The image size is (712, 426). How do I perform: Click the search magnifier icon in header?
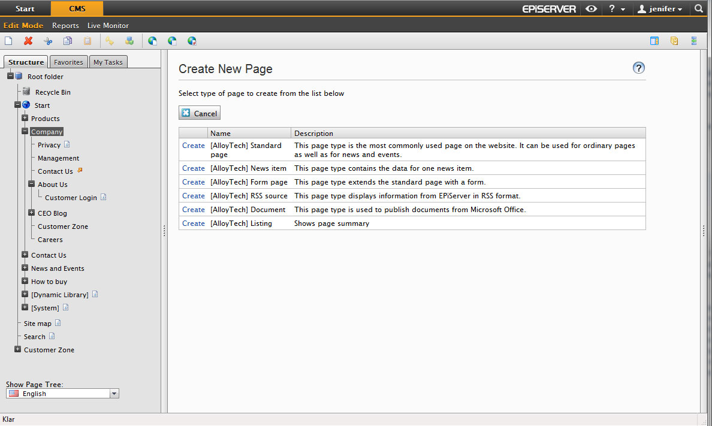(x=699, y=9)
